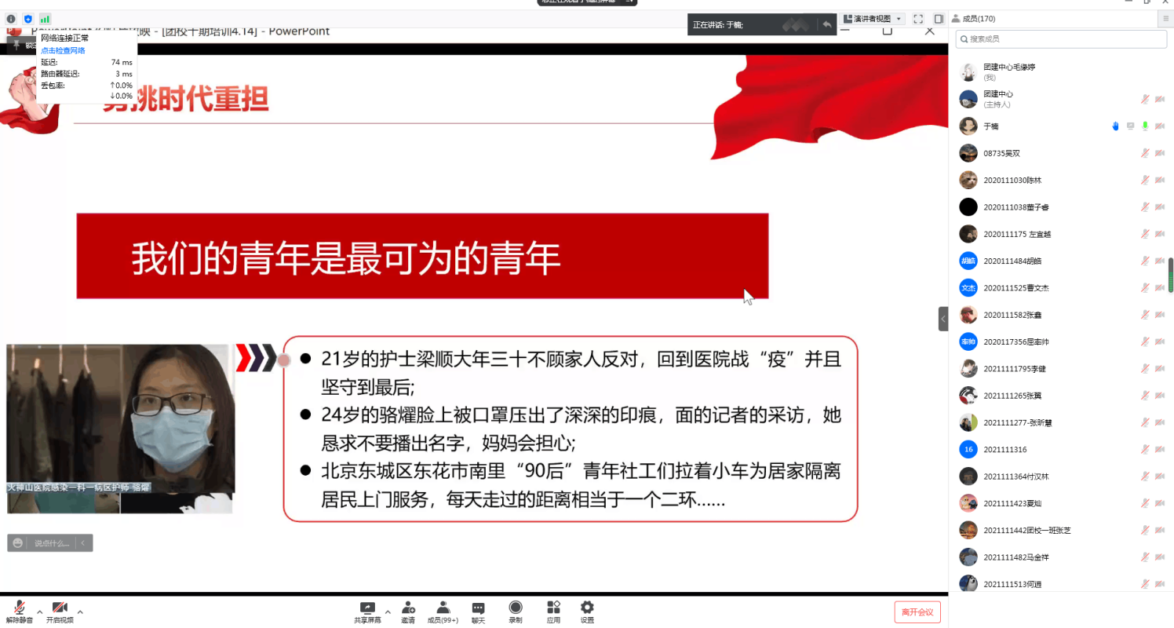The width and height of the screenshot is (1174, 628).
Task: Click the 邀请 invite icon
Action: (408, 611)
